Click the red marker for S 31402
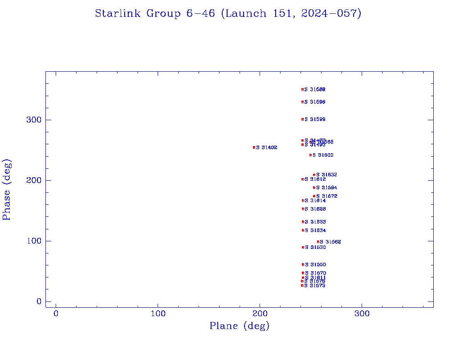Viewport: 456px width, 342px height. (254, 147)
